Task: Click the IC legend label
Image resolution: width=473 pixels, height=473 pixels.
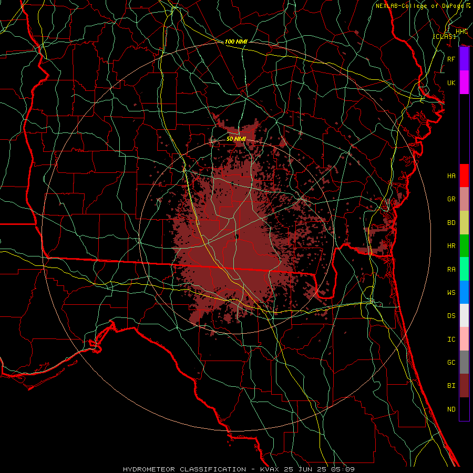Action: 451,339
